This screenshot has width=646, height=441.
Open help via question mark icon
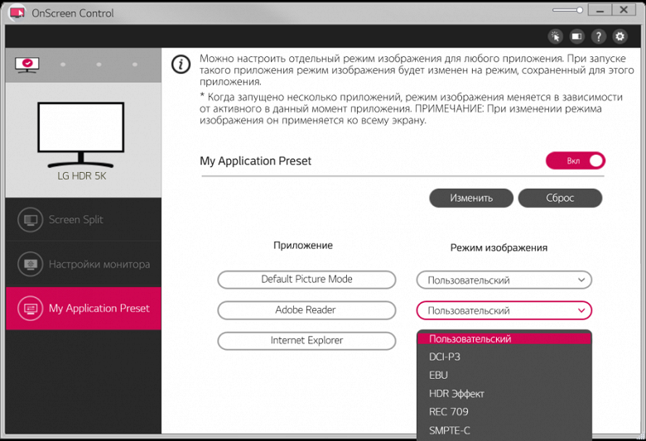click(x=599, y=36)
